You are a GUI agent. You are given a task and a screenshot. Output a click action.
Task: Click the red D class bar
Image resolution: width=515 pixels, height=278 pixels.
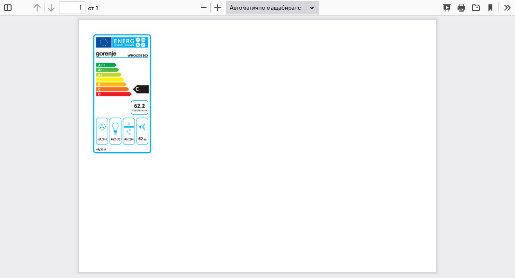tap(113, 94)
